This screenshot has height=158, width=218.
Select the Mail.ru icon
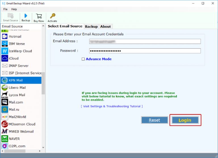tap(5, 110)
